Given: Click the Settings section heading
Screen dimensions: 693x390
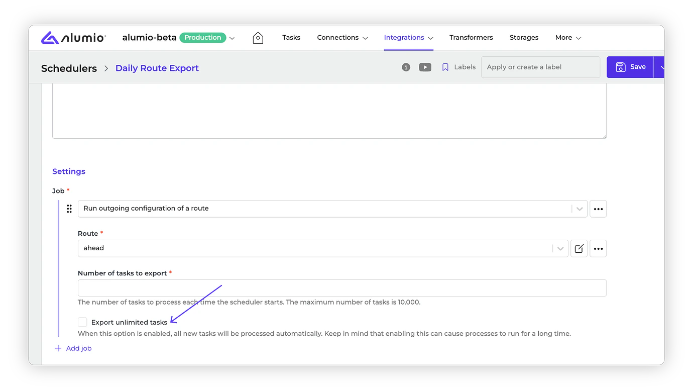Looking at the screenshot, I should 69,171.
